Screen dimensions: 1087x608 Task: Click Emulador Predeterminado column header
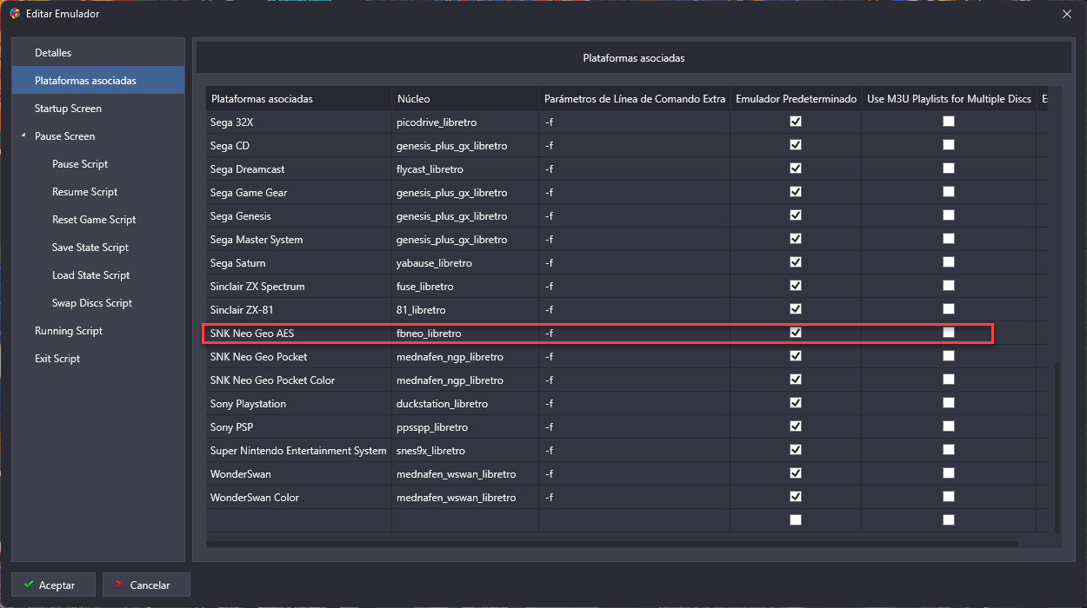(796, 99)
